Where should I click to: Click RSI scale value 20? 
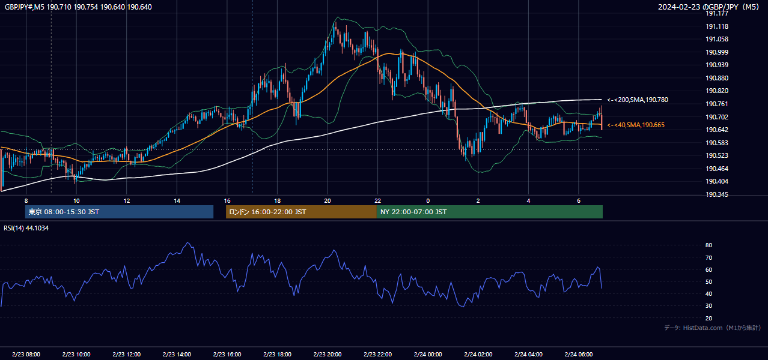pos(709,318)
